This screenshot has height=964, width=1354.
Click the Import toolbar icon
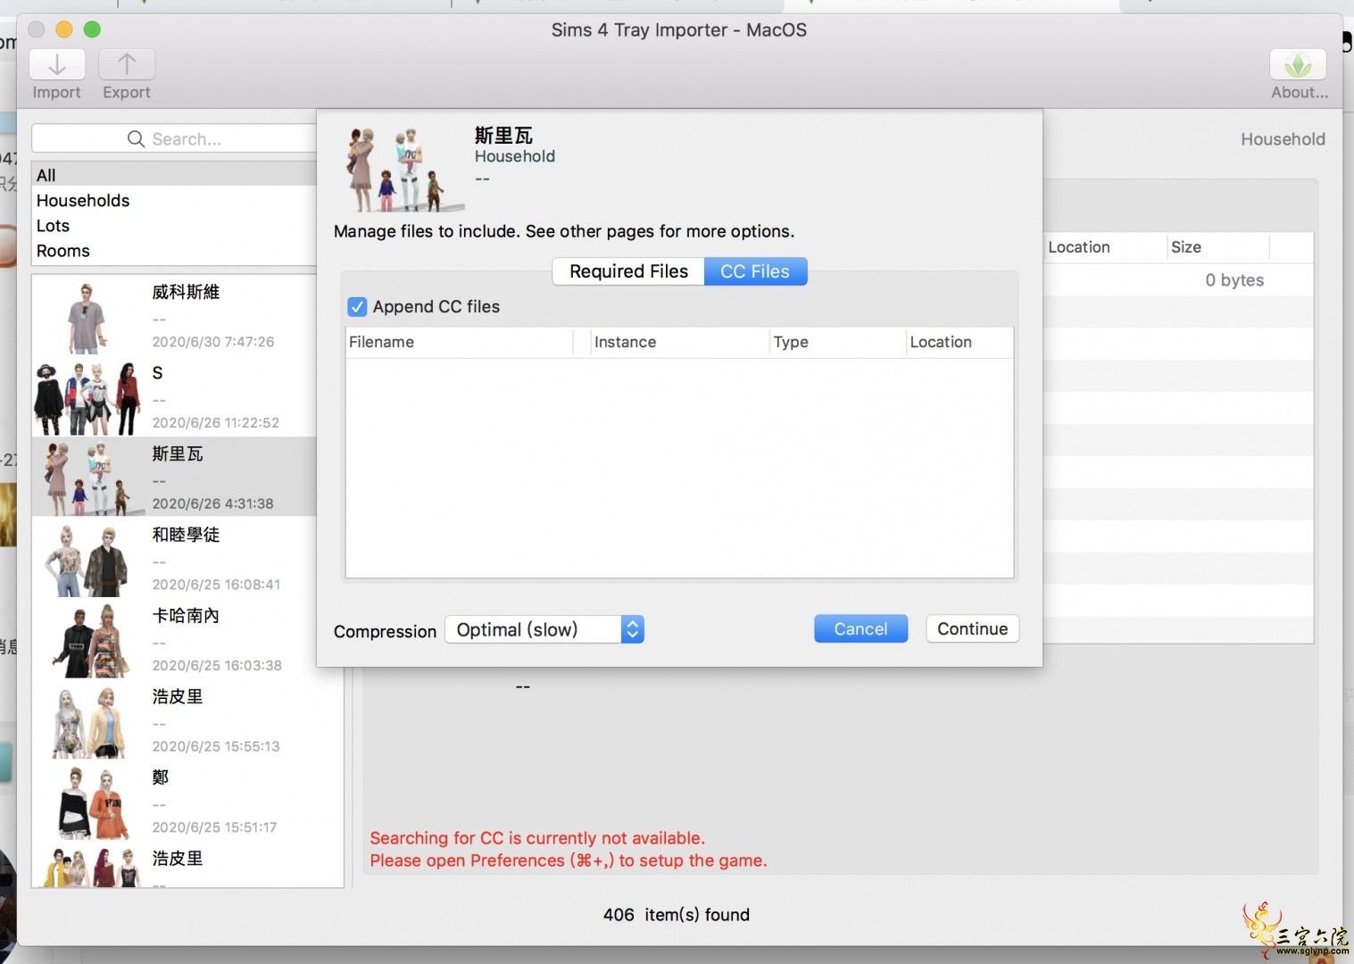click(57, 65)
